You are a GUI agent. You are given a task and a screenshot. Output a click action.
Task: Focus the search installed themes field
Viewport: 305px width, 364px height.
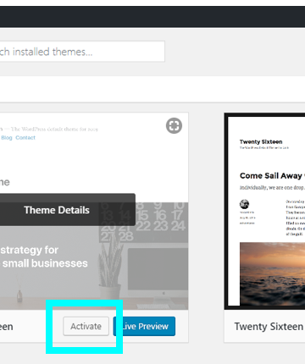tap(82, 52)
